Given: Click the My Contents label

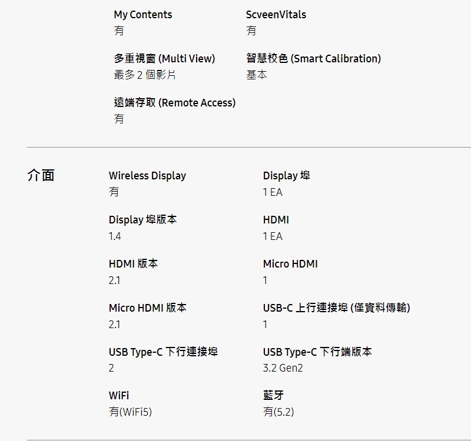Looking at the screenshot, I should pos(143,15).
